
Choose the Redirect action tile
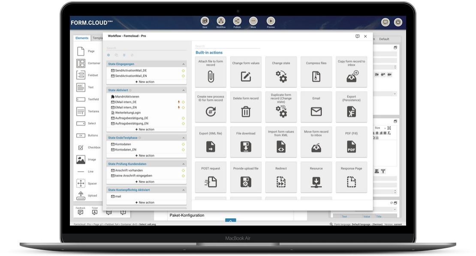(281, 177)
